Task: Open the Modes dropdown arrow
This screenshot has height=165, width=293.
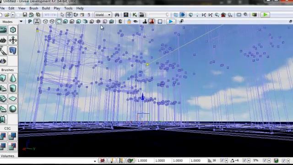Action: pyautogui.click(x=21, y=22)
